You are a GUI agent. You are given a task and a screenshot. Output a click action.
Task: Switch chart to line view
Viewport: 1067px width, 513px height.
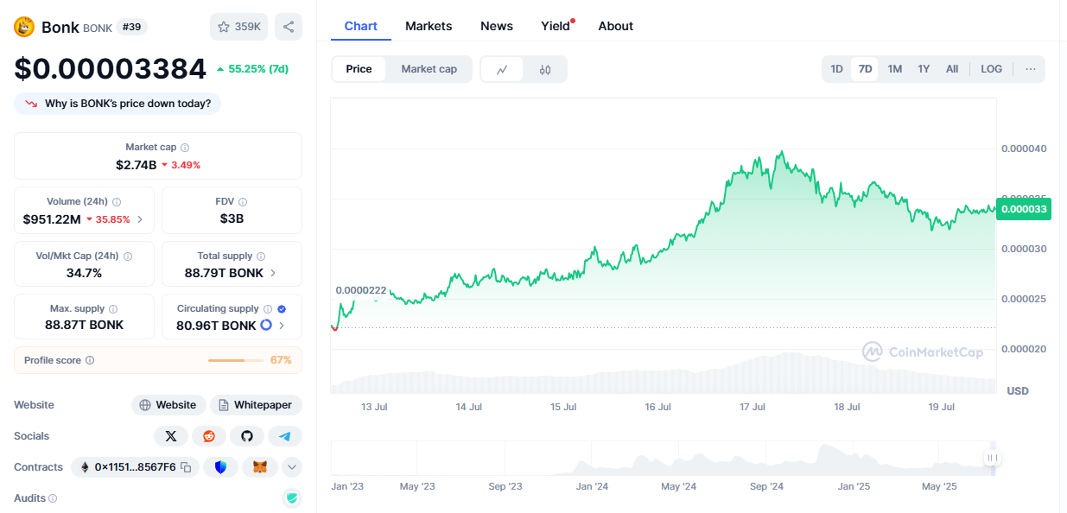[502, 69]
